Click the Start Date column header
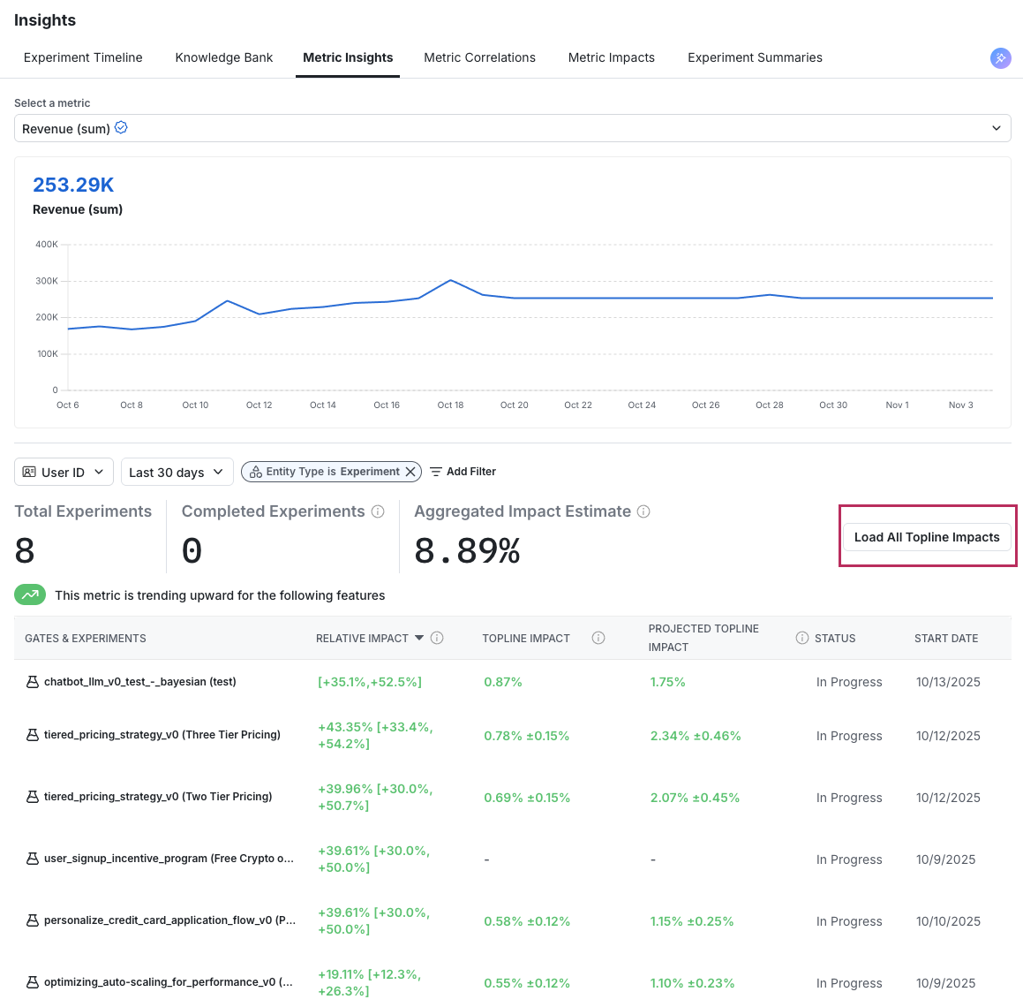This screenshot has width=1023, height=1007. click(x=946, y=638)
